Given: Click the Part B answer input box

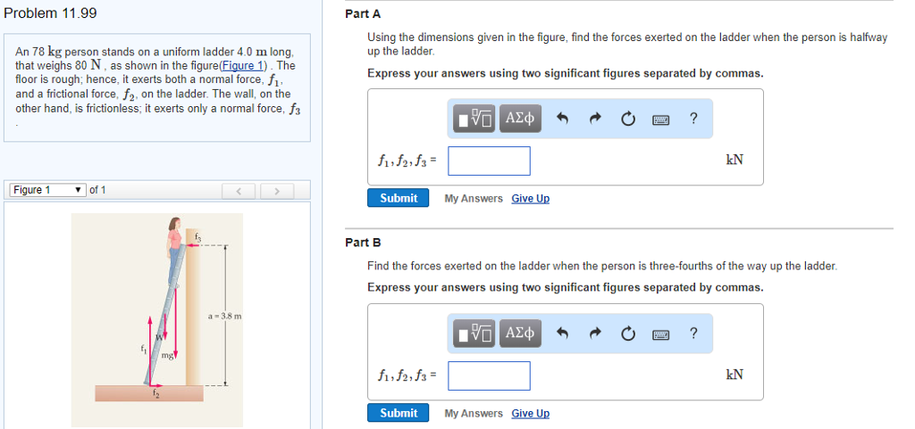Looking at the screenshot, I should click(x=489, y=375).
